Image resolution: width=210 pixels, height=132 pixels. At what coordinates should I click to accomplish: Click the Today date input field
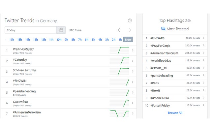click(x=31, y=30)
